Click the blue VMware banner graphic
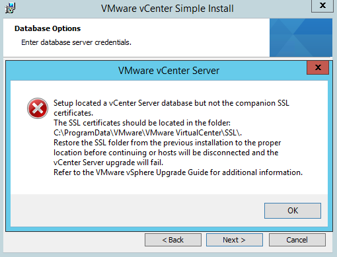337x257 pixels. [301, 38]
